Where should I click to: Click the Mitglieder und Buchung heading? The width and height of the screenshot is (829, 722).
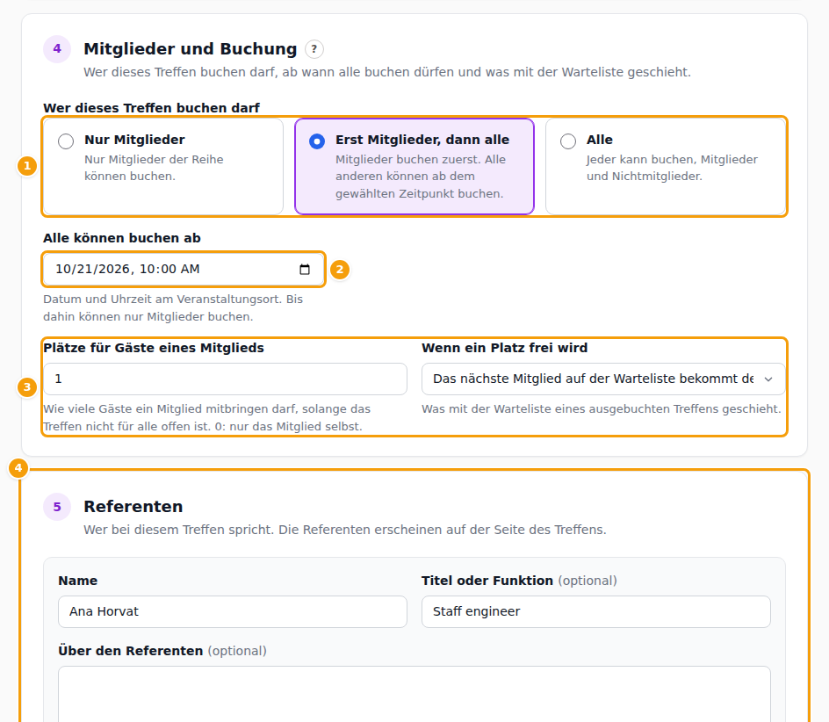click(191, 49)
